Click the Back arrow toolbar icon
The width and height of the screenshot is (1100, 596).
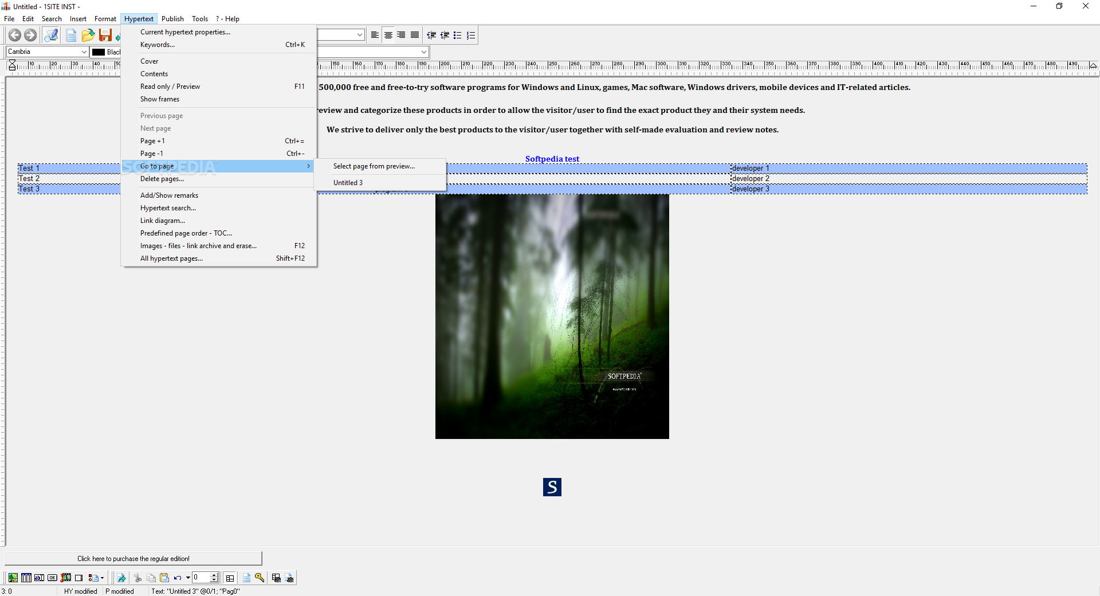(x=15, y=35)
